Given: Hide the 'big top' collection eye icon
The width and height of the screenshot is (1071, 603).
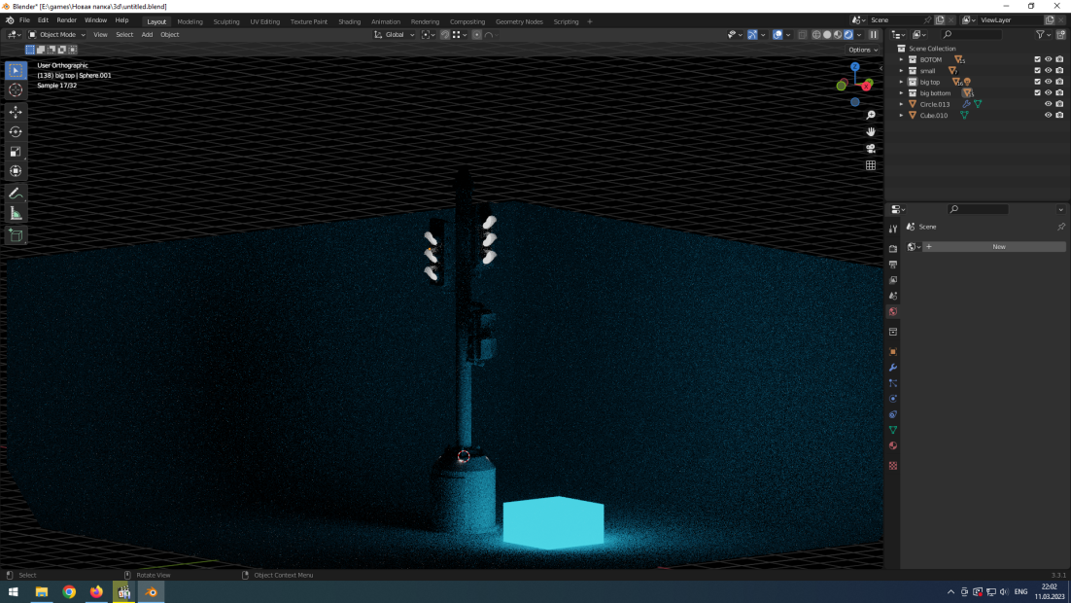Looking at the screenshot, I should tap(1048, 82).
